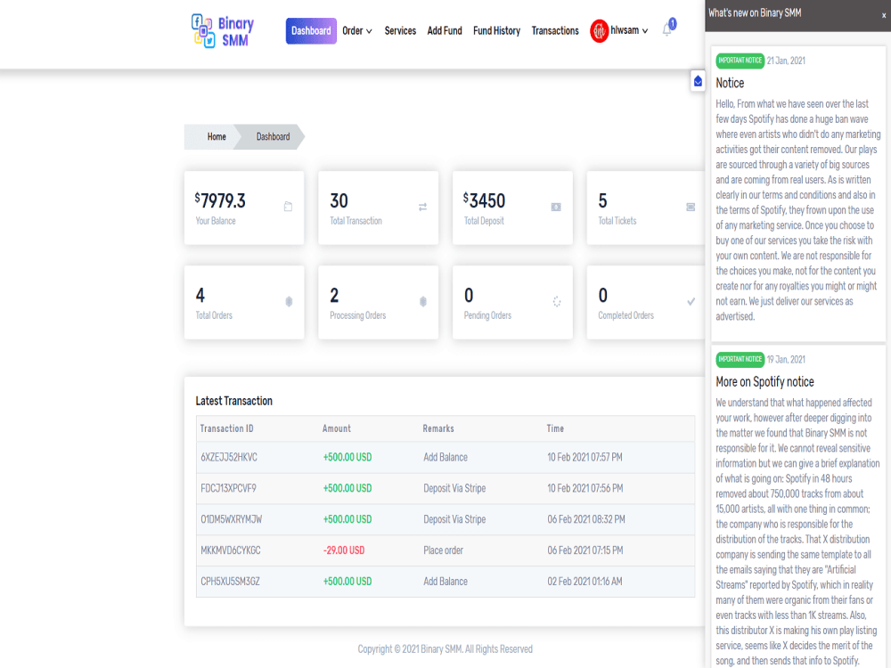
Task: Select transaction ID O1DM5WXRYMJW
Action: (232, 519)
